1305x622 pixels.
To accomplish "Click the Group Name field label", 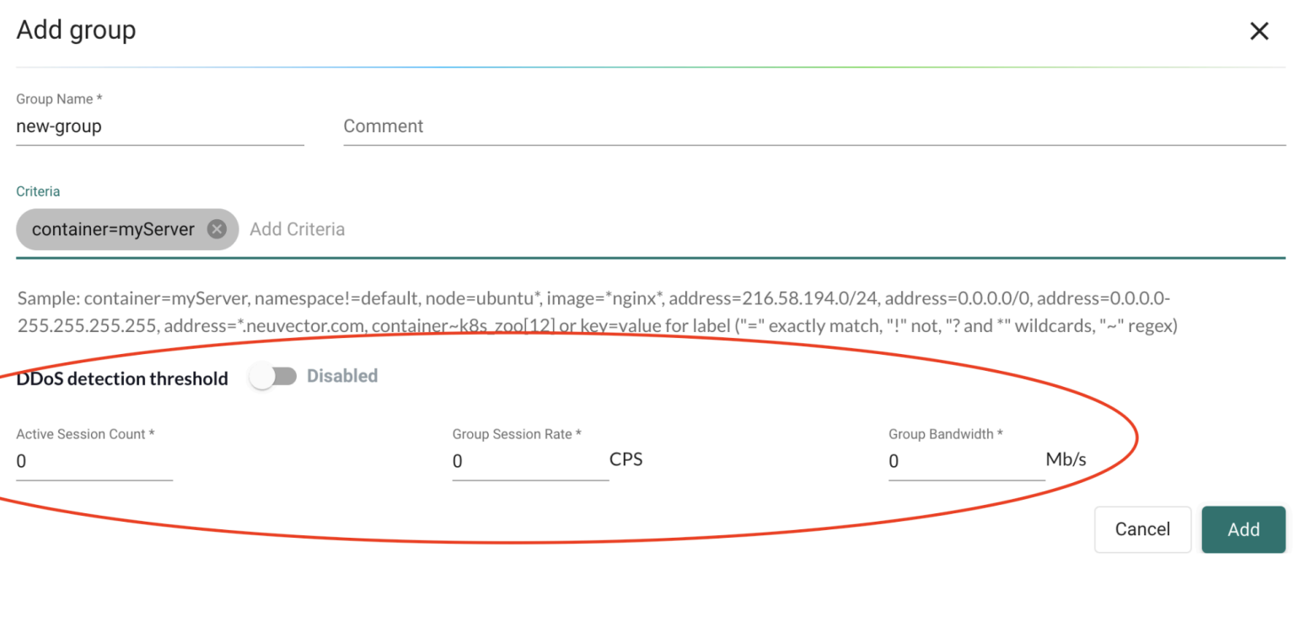I will pos(59,99).
